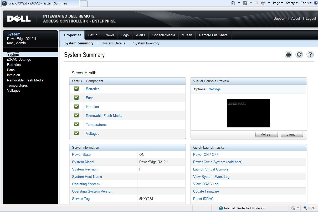This screenshot has height=212, width=318.
Task: Open the Print dropdown arrow in browser toolbar
Action: click(x=269, y=3)
